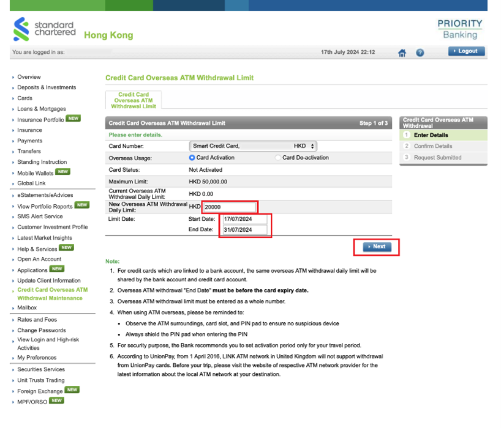The width and height of the screenshot is (501, 428).
Task: Open the help question mark icon
Action: pos(420,53)
